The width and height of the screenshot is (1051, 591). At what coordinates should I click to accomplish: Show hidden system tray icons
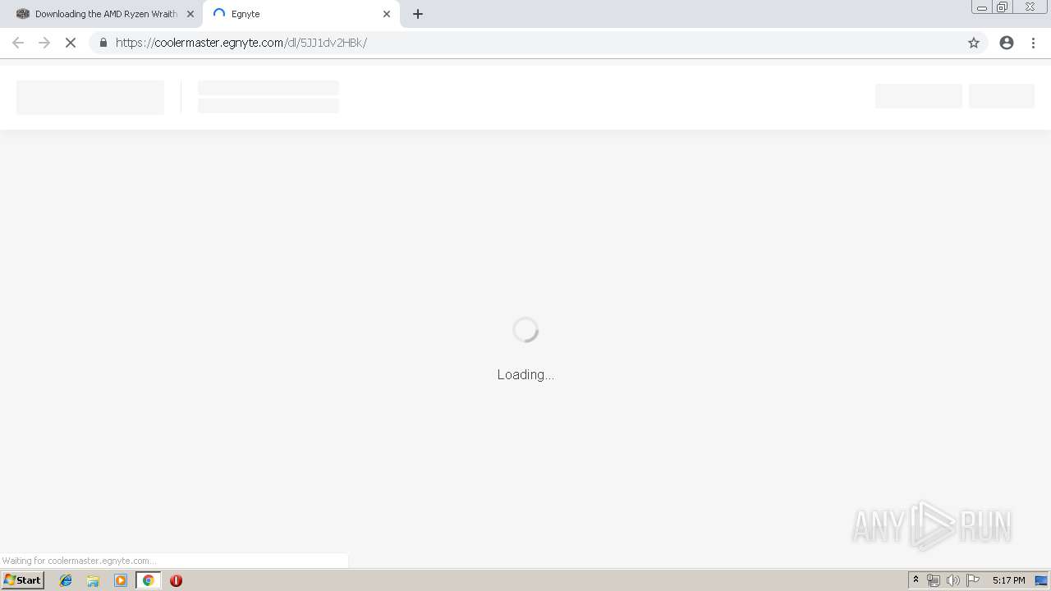(916, 580)
